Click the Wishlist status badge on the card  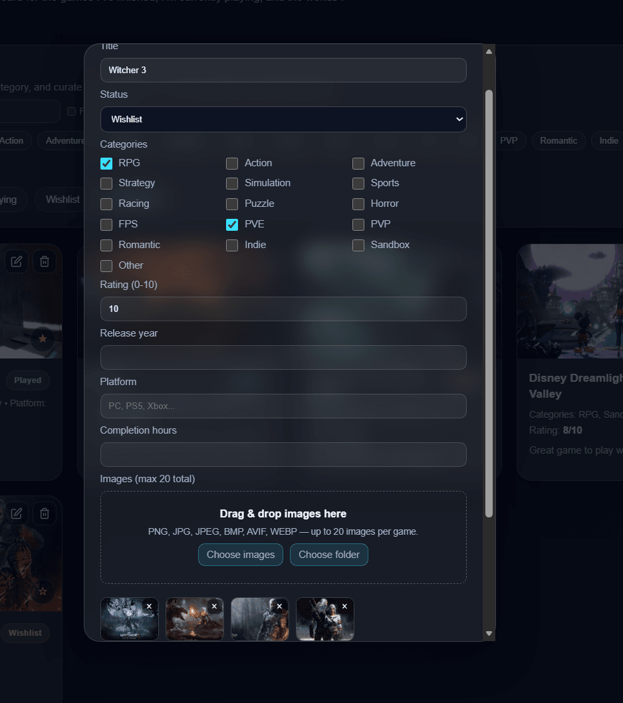tap(25, 633)
